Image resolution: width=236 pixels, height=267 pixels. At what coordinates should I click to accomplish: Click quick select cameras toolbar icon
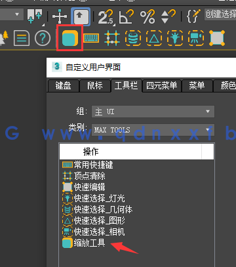point(196,38)
